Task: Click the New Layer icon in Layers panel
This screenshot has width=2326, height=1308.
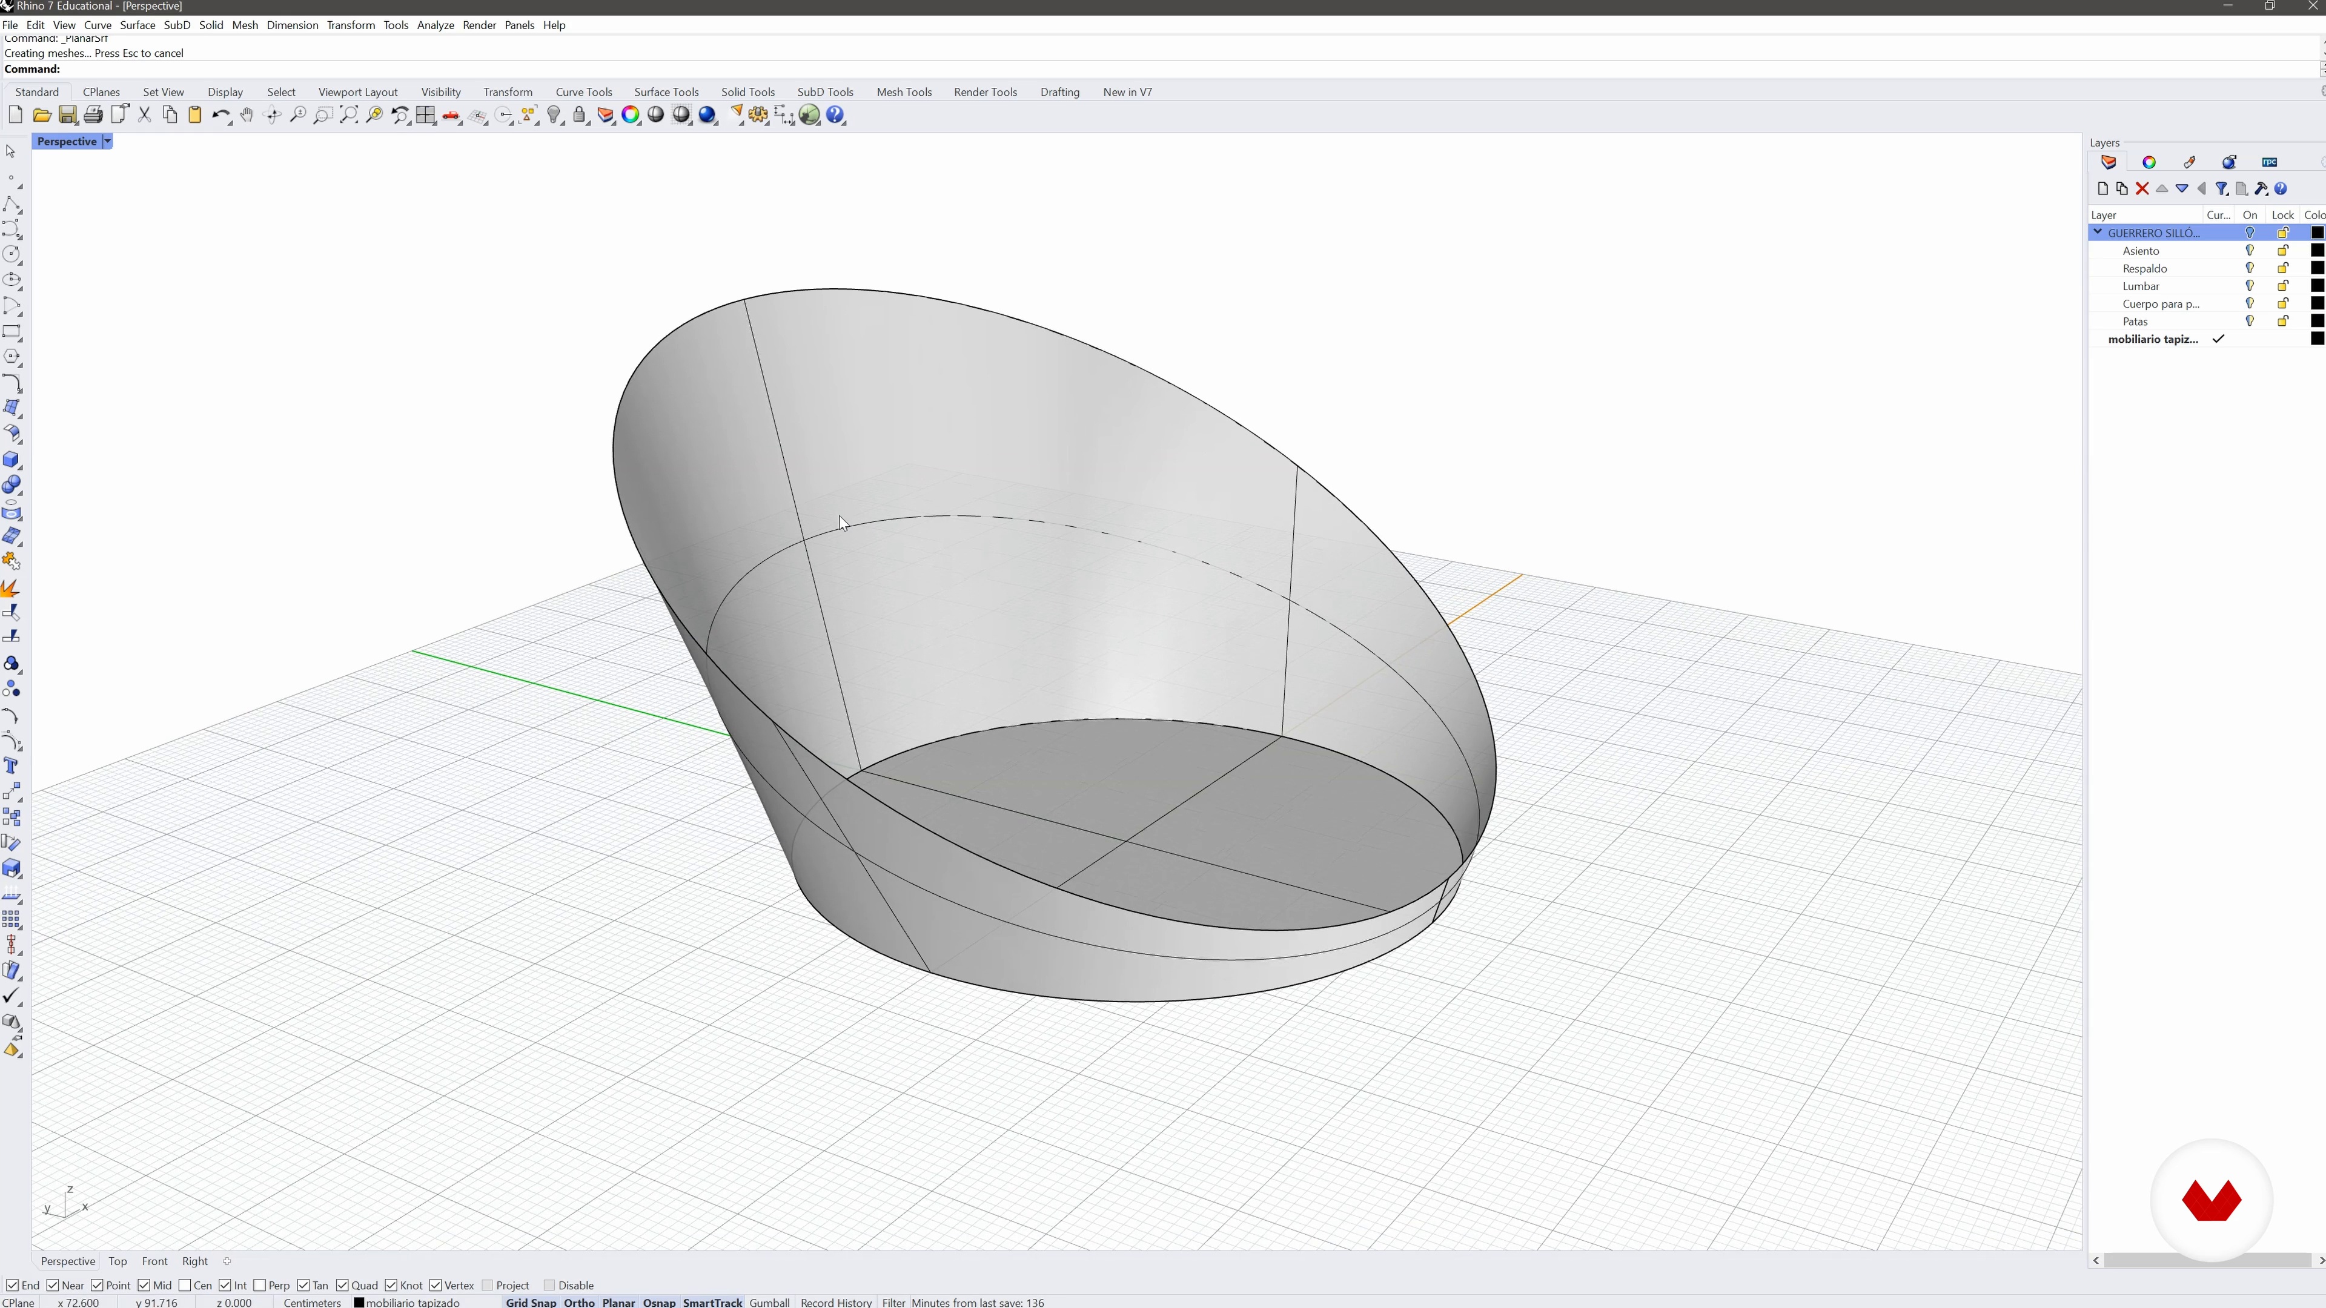Action: point(2103,189)
